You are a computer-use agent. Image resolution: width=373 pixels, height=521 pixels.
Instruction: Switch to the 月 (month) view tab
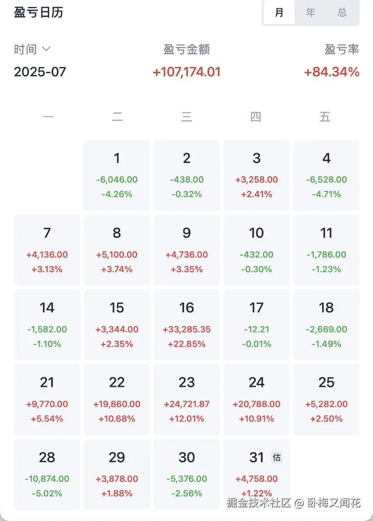279,13
